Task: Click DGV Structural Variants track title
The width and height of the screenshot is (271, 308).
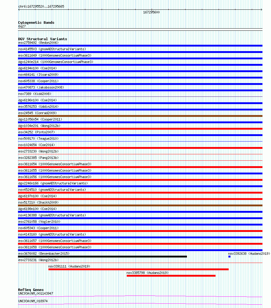Action: [x=42, y=39]
